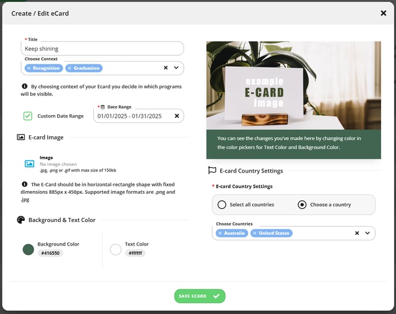The image size is (396, 314).
Task: Expand the Choose Countries dropdown
Action: tap(367, 233)
